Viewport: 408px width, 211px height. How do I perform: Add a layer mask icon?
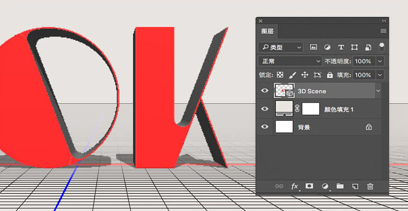click(309, 186)
